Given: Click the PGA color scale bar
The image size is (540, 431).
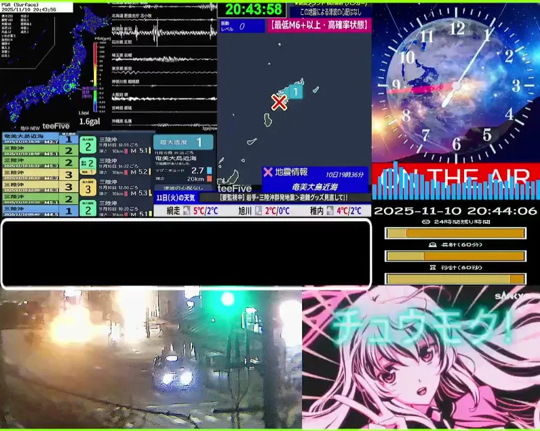Looking at the screenshot, I should click(96, 77).
